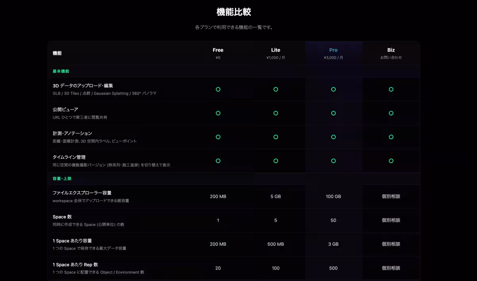The image size is (477, 281).
Task: Click the 基本機能 section label
Action: pos(61,71)
